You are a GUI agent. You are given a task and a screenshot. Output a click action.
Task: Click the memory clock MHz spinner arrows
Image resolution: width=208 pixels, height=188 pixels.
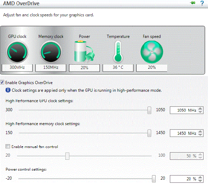coord(200,133)
